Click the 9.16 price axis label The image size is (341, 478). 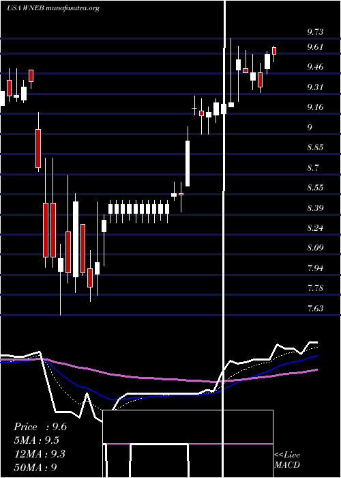click(x=315, y=107)
